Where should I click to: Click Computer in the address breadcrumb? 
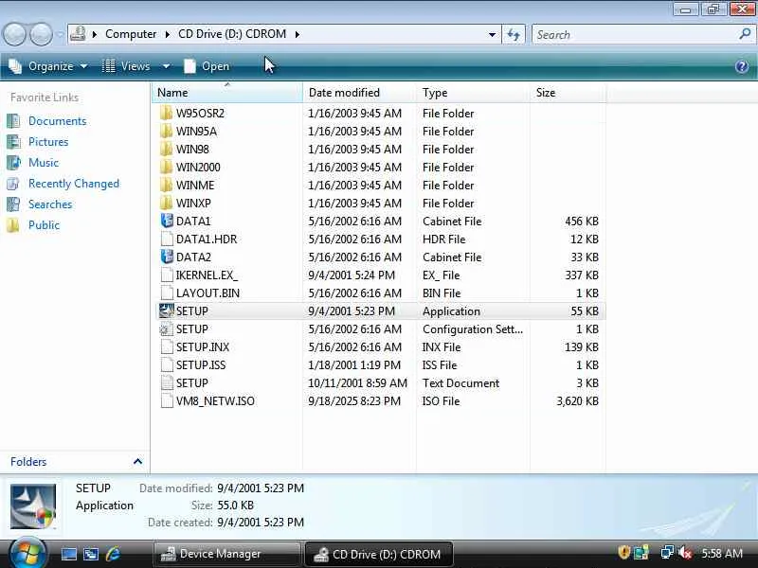point(131,34)
